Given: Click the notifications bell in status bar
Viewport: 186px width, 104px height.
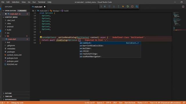Looking at the screenshot, I should tap(184, 103).
